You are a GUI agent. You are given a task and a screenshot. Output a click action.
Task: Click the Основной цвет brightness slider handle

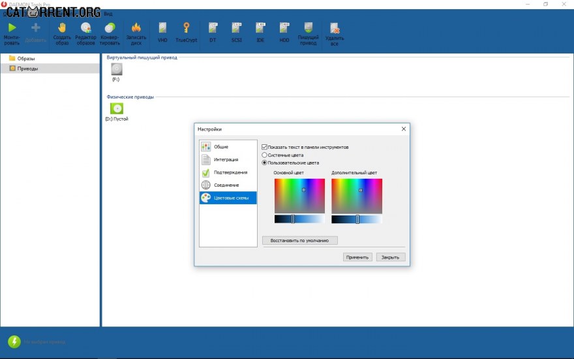click(293, 219)
